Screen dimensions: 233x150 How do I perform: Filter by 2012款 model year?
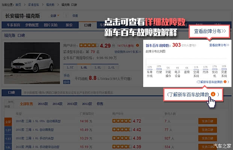tap(87, 104)
